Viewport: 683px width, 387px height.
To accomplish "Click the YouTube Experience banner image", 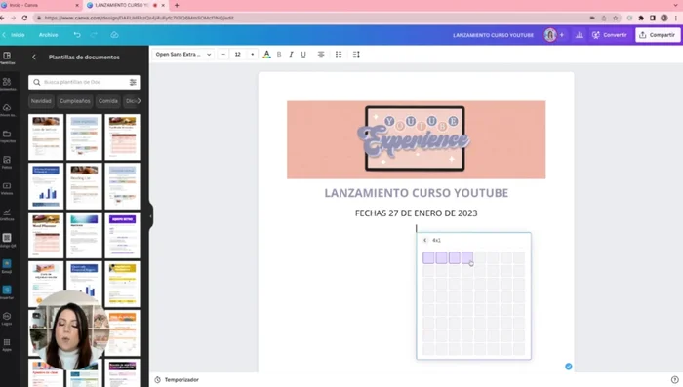I will click(416, 139).
